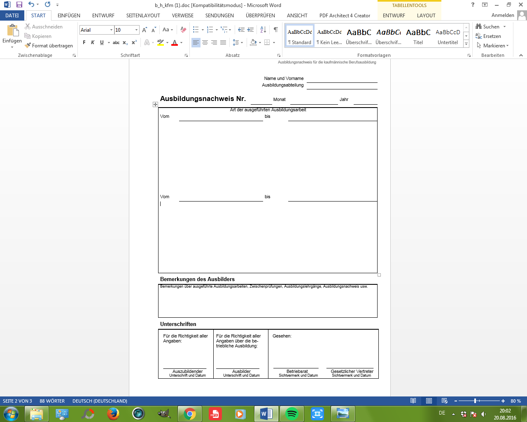Open Spotify from the taskbar
The height and width of the screenshot is (422, 527).
tap(292, 413)
